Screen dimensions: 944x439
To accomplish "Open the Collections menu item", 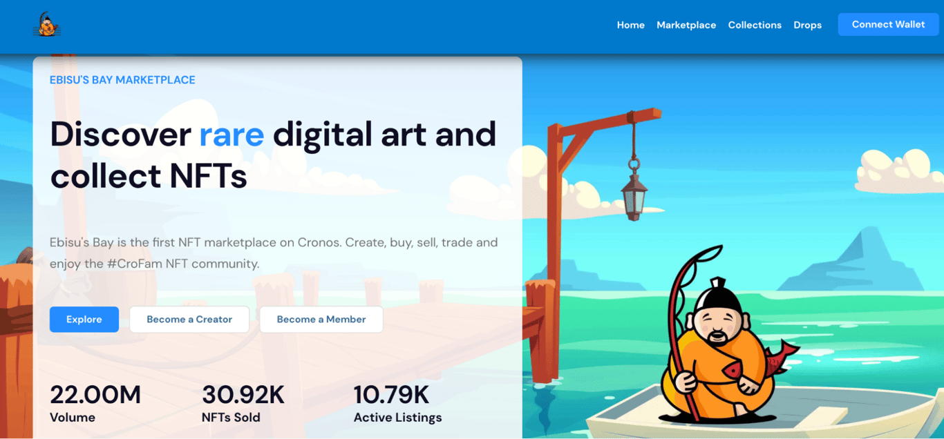I will [x=754, y=25].
